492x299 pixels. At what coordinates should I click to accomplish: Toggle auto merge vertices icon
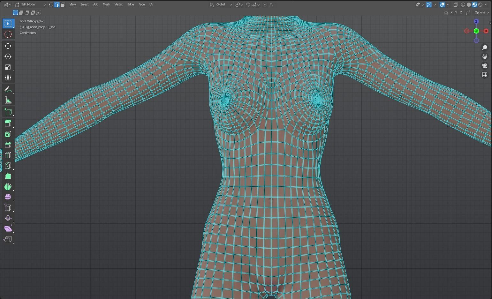point(468,12)
